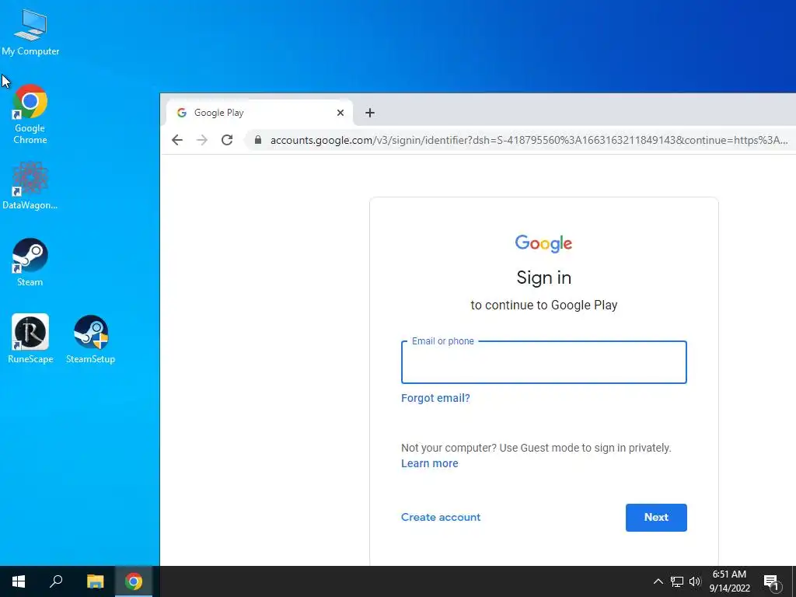Screen dimensions: 796x597
Task: Open the notification center icon
Action: (x=771, y=582)
